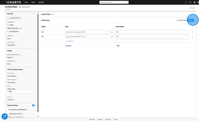
Task: Click the Benchmark help icon
Action: pos(15,22)
